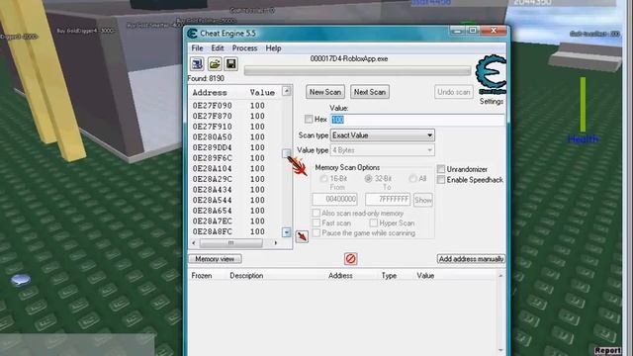Click the red arrow add-to-list icon

(302, 236)
